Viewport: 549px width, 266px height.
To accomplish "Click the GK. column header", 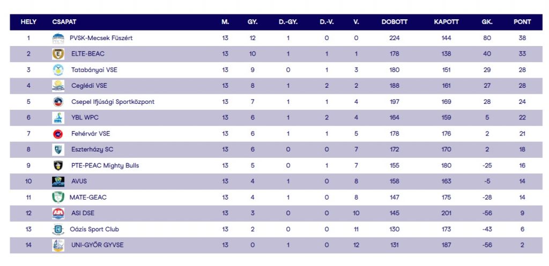I will point(487,22).
